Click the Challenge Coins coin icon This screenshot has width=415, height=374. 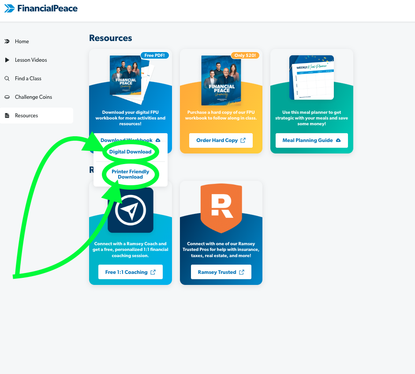coord(7,97)
